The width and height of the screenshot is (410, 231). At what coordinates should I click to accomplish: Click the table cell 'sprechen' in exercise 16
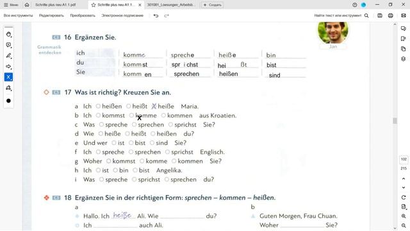coord(186,74)
